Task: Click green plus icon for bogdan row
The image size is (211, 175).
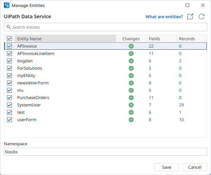Action: point(131,61)
